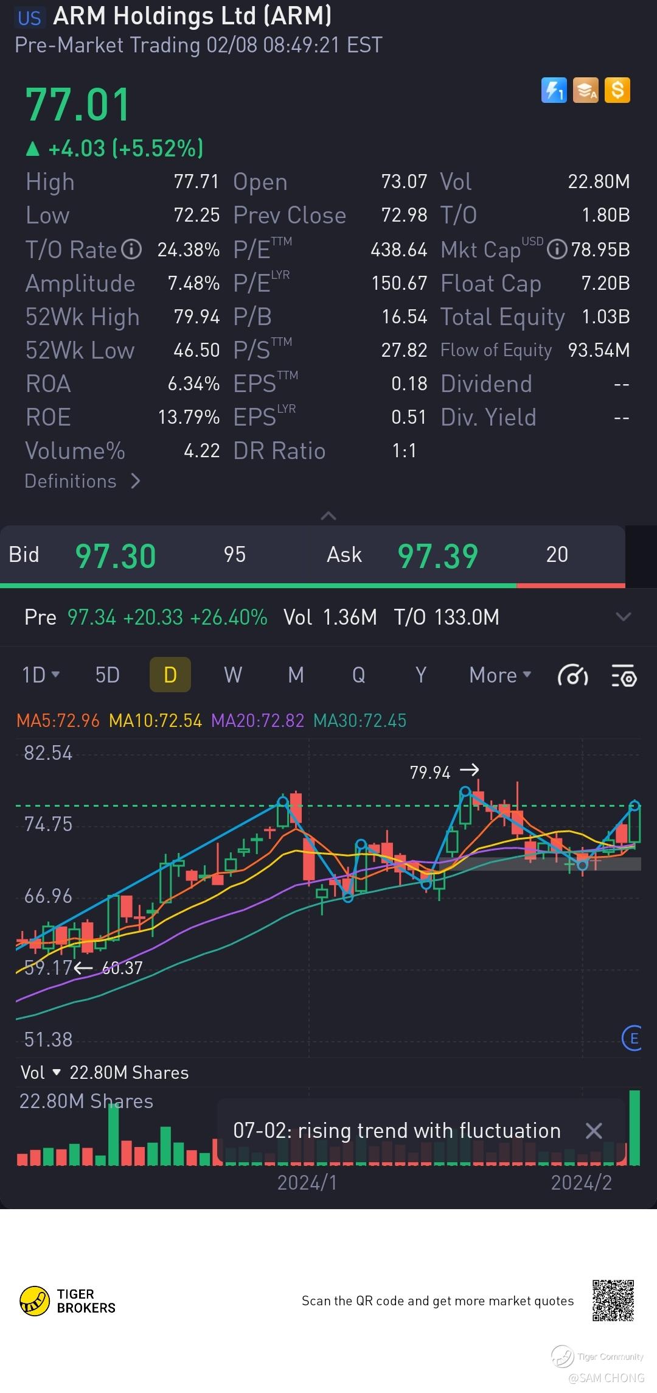The image size is (657, 1393).
Task: Tap the QR code image
Action: click(x=613, y=1300)
